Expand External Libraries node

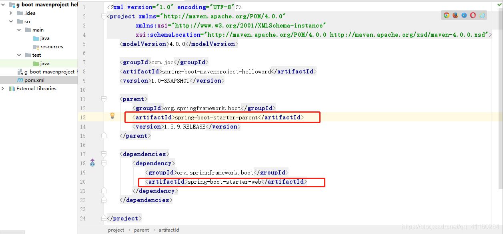click(3, 89)
